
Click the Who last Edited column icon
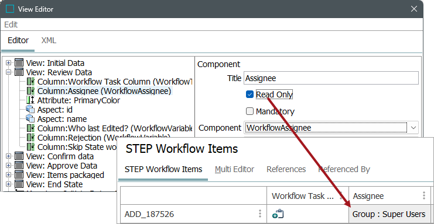coord(30,128)
